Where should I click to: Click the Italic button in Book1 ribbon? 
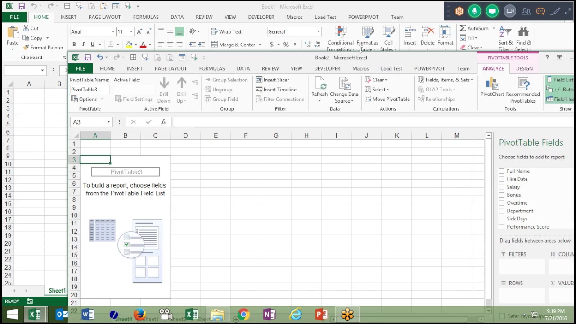pyautogui.click(x=83, y=45)
